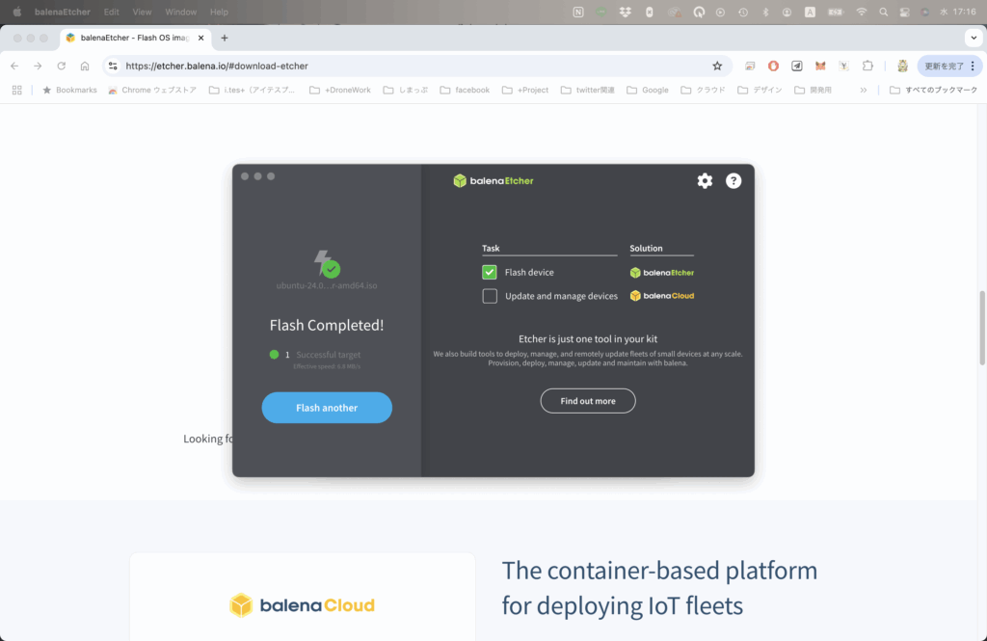
Task: Expand the Chrome tab search chevron
Action: pos(974,38)
